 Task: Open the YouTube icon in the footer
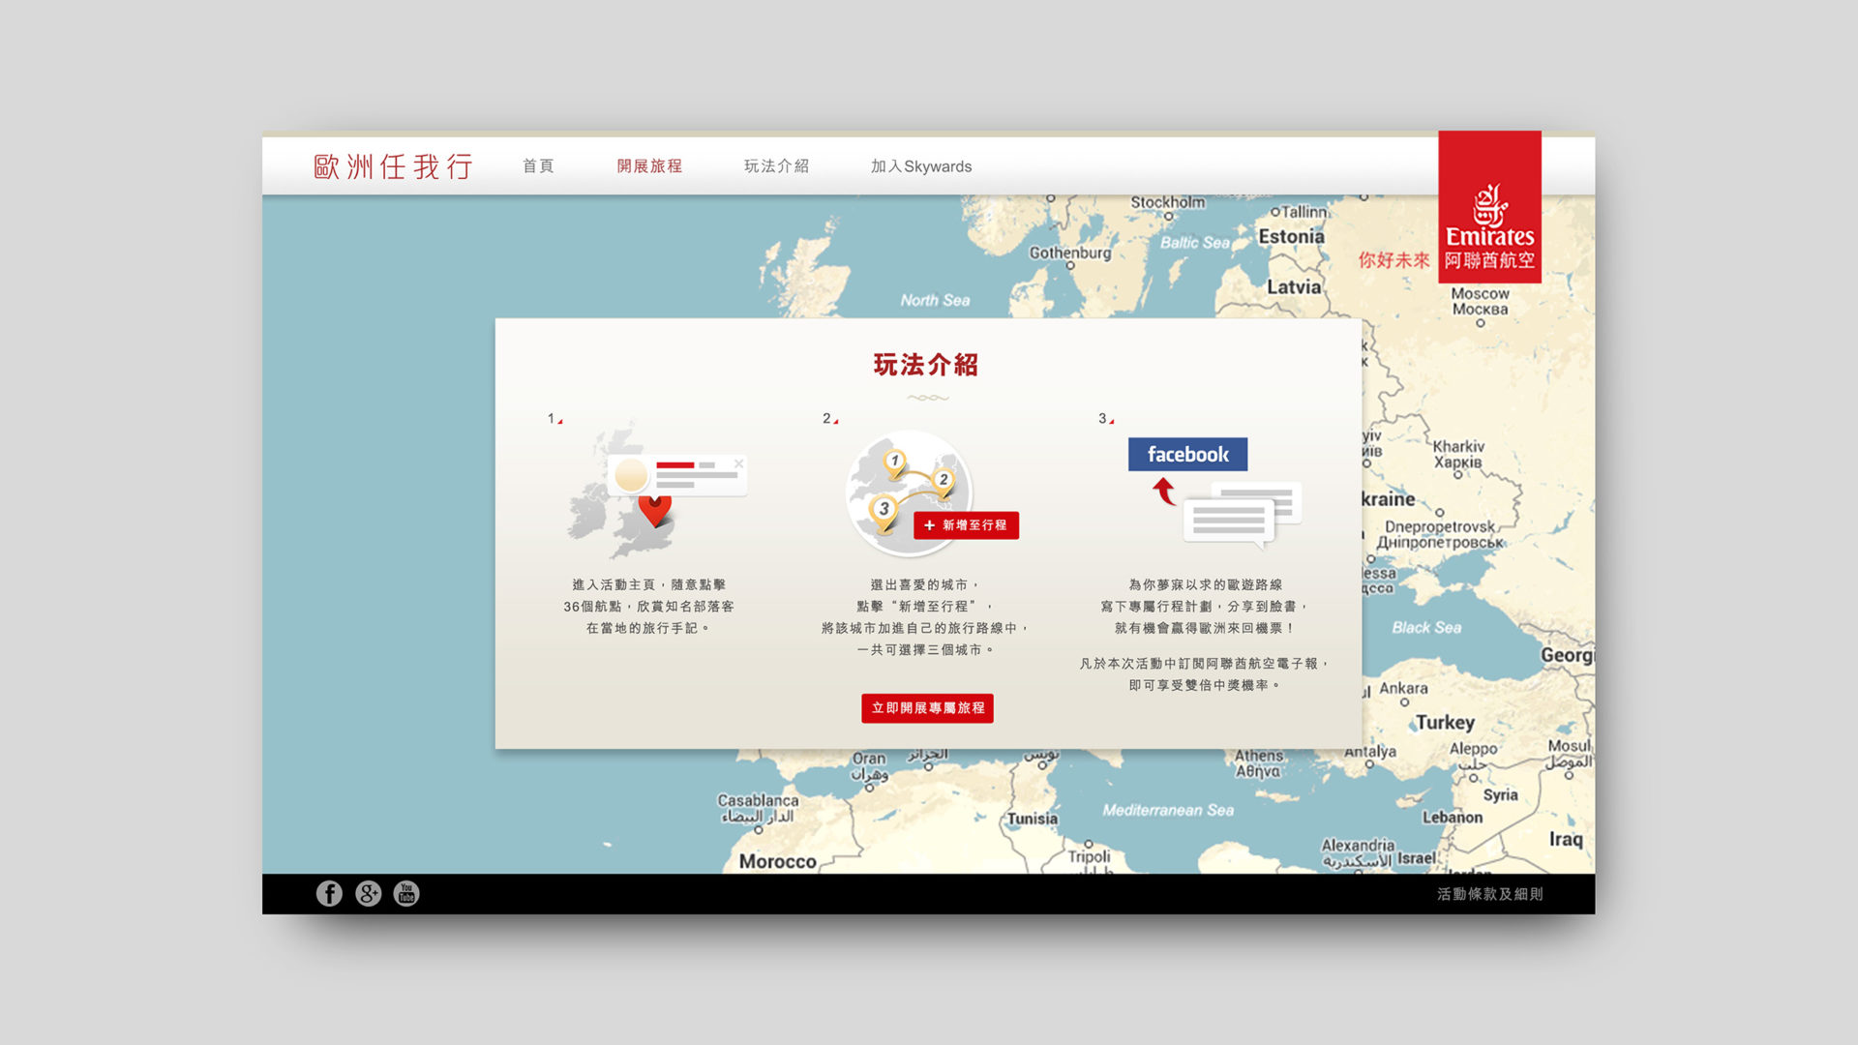[406, 893]
